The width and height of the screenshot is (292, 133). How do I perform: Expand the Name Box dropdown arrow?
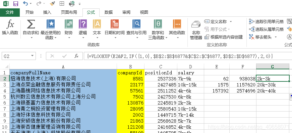tap(33, 56)
